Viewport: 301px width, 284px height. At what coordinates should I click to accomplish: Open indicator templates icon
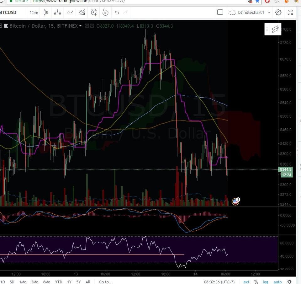[82, 13]
